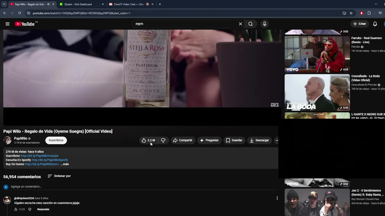Viewport: 385px width, 216px height.
Task: Open the Farruko - Real Guerrero title
Action: pos(366,40)
